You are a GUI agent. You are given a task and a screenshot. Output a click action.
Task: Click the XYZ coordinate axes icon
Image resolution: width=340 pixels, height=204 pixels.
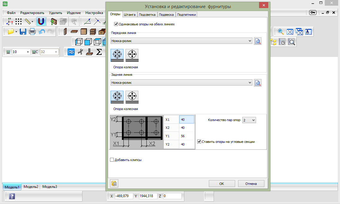[x=9, y=21]
